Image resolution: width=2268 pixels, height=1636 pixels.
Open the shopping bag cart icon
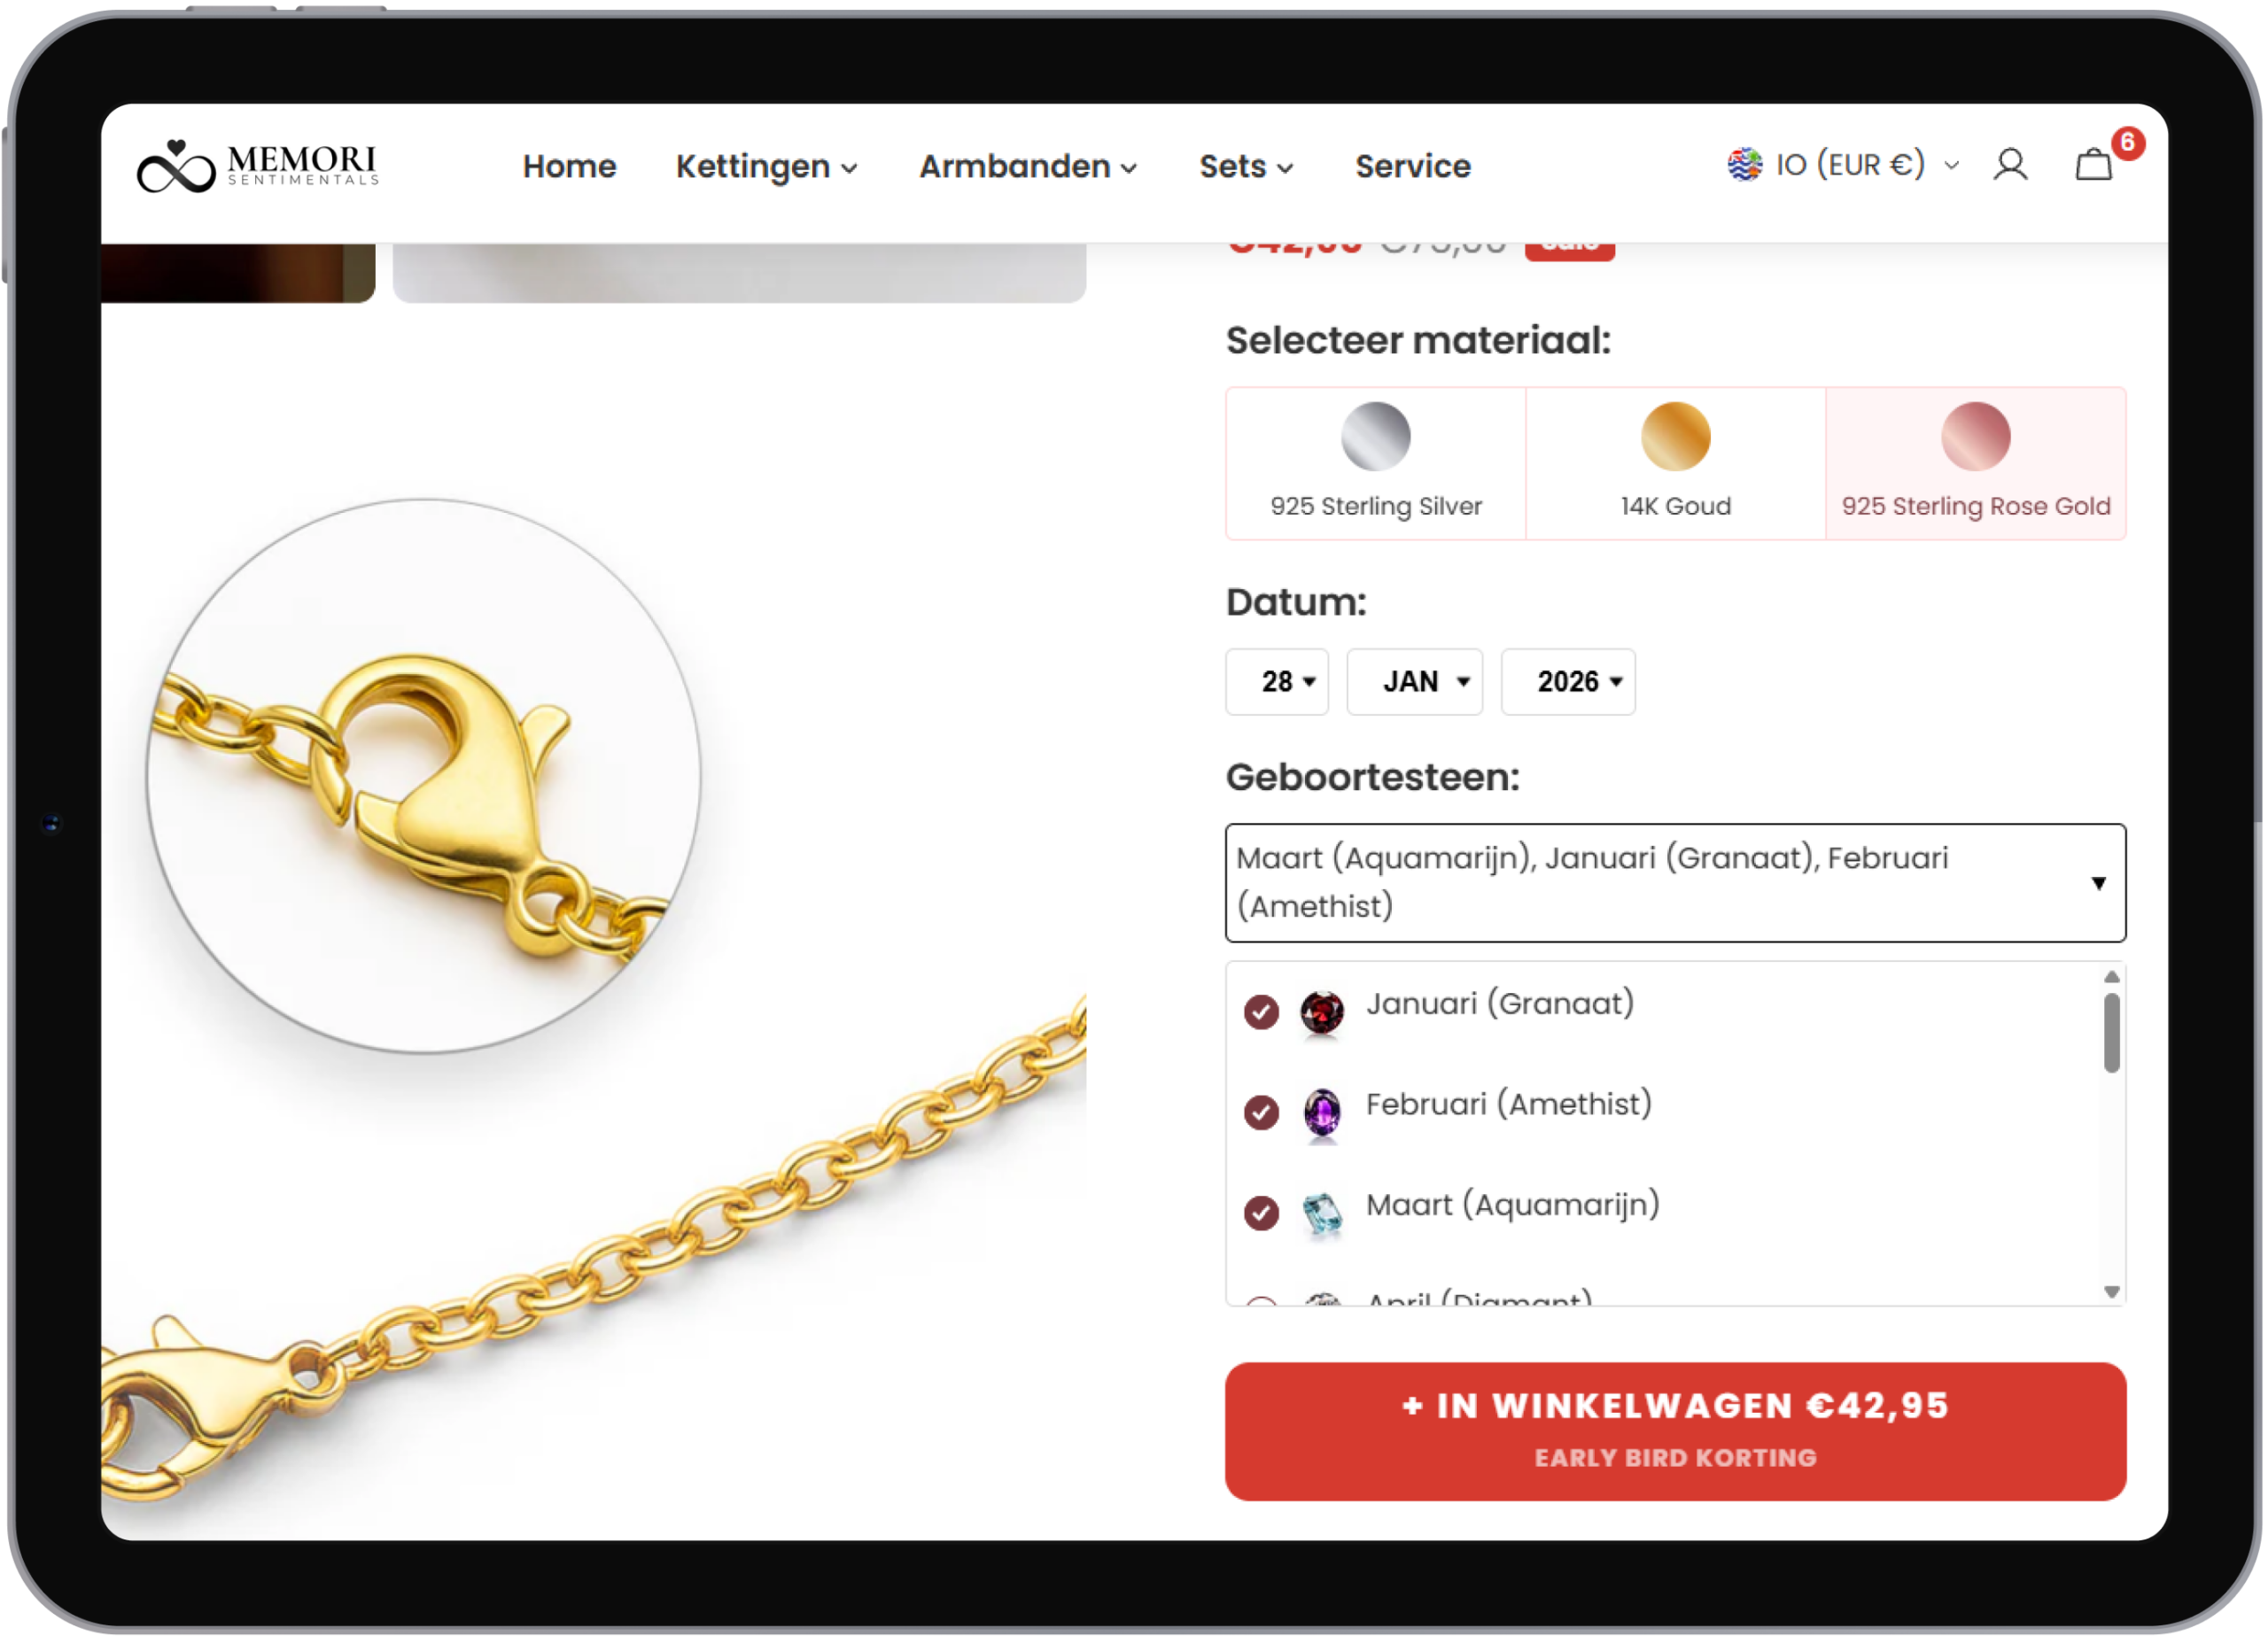[2093, 164]
